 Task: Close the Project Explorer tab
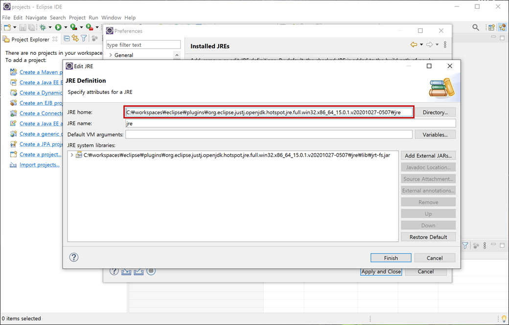tap(55, 39)
